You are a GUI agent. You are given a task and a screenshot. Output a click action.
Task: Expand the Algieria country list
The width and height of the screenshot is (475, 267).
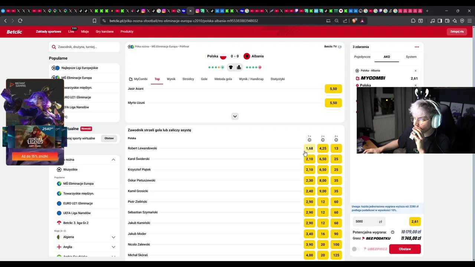[x=113, y=237]
